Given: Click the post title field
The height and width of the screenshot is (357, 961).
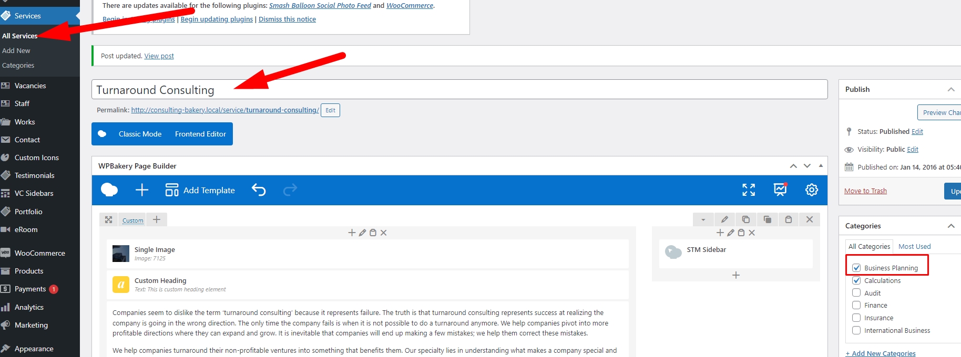Looking at the screenshot, I should (x=459, y=89).
